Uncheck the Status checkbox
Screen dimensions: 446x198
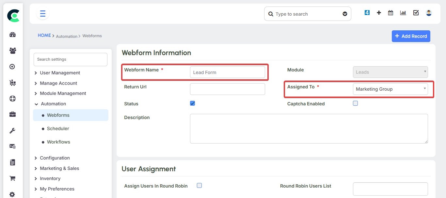pos(192,103)
